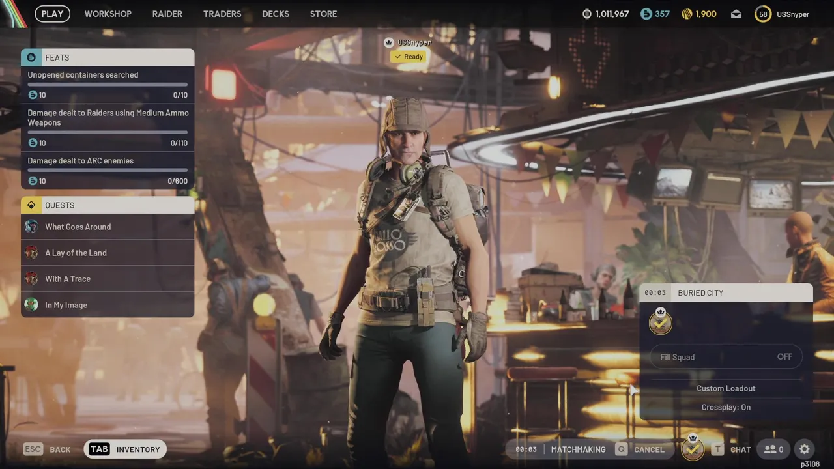Image resolution: width=834 pixels, height=469 pixels.
Task: Open the What Goes Around quest
Action: [x=108, y=227]
